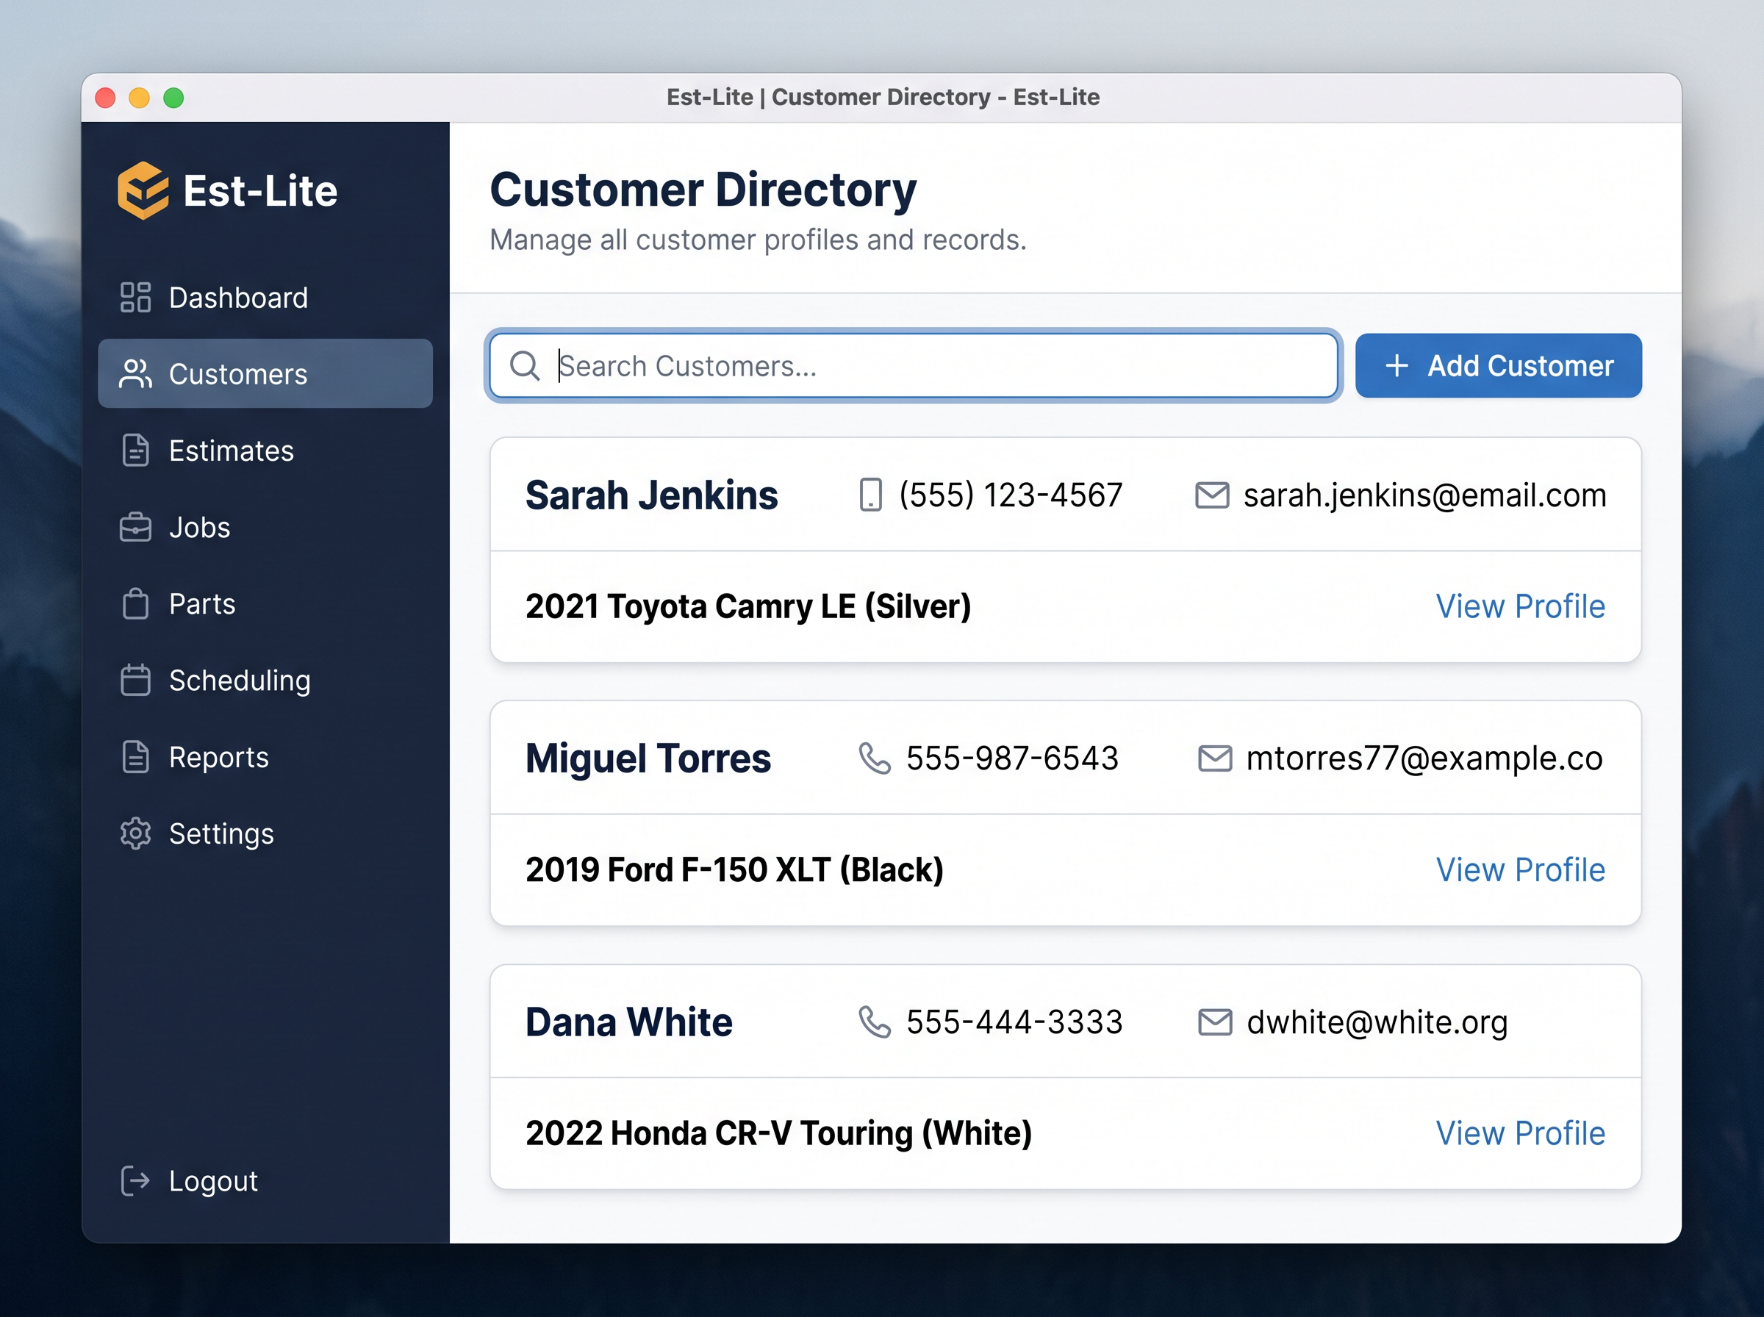1764x1317 pixels.
Task: Open the Scheduling page
Action: click(x=239, y=680)
